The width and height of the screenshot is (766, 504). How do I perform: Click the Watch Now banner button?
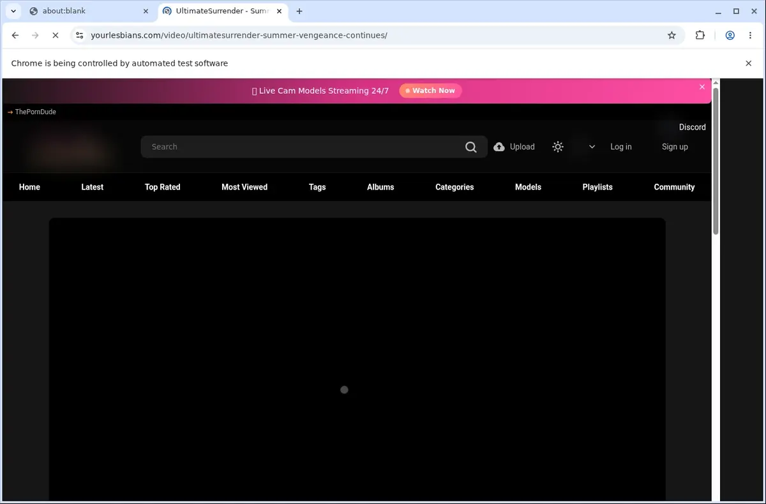(430, 91)
